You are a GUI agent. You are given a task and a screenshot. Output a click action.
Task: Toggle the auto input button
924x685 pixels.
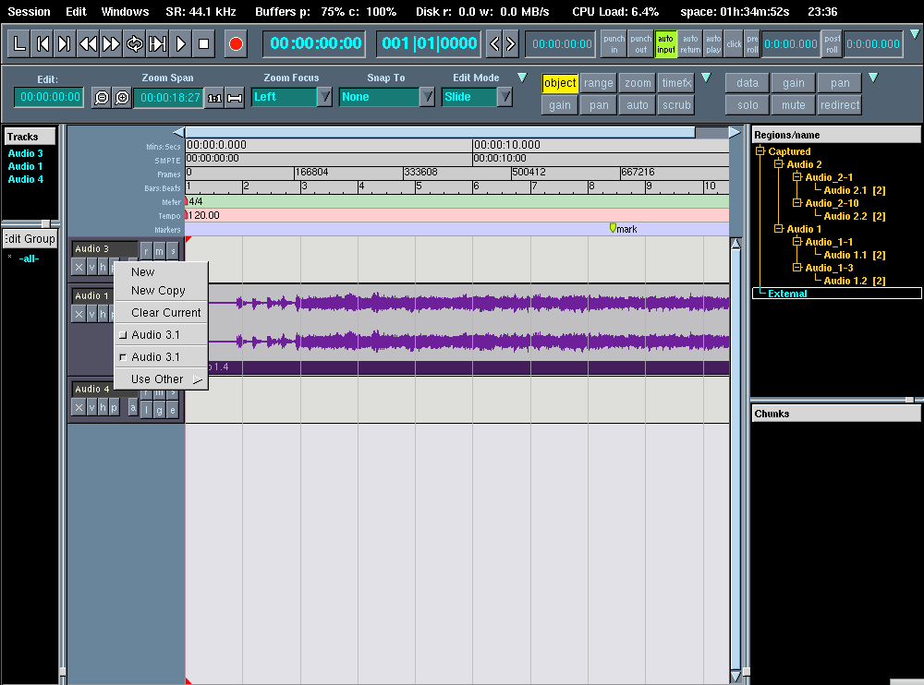665,43
